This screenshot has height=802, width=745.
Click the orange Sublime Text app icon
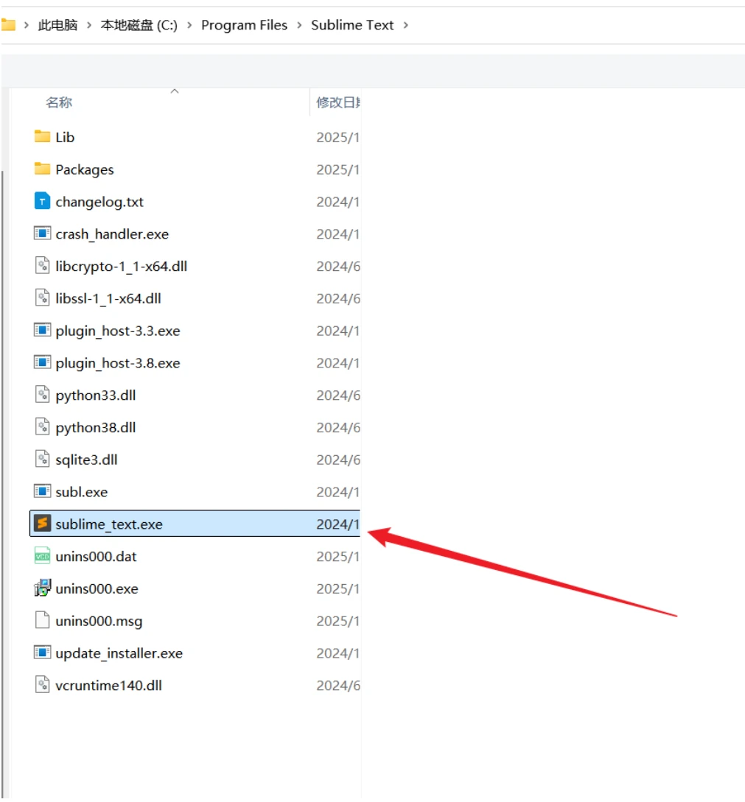click(42, 523)
